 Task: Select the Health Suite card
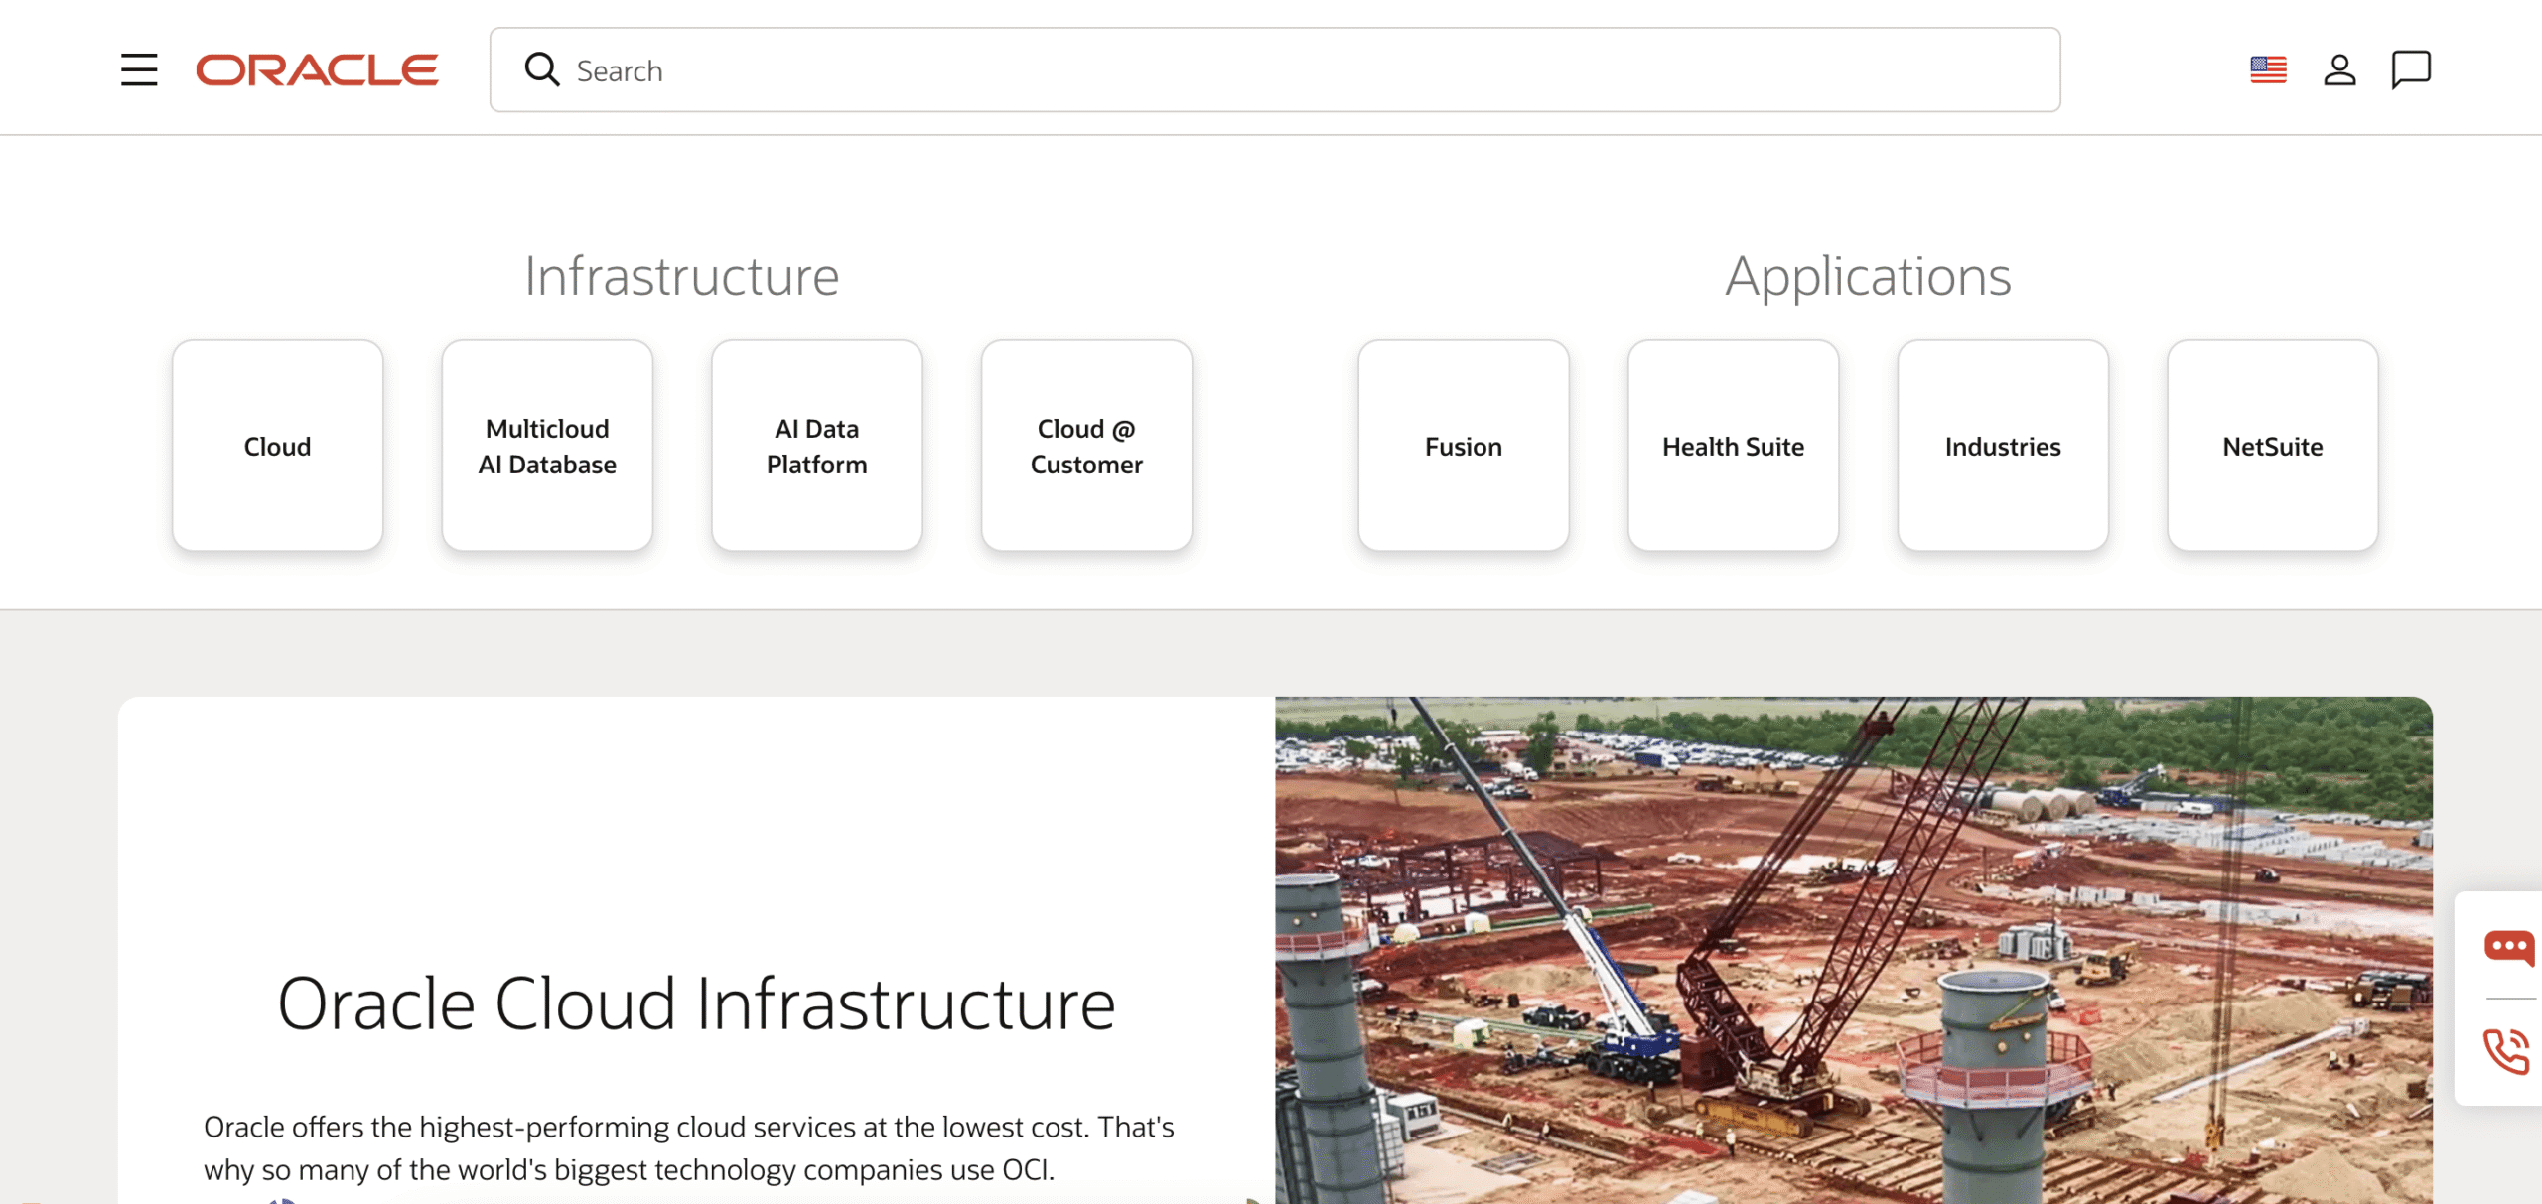pyautogui.click(x=1734, y=446)
